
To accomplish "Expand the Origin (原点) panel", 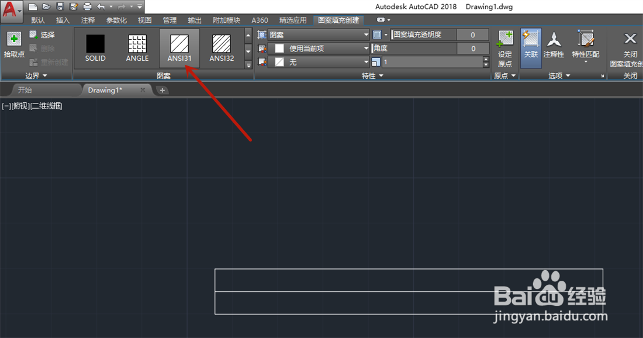I will 505,75.
